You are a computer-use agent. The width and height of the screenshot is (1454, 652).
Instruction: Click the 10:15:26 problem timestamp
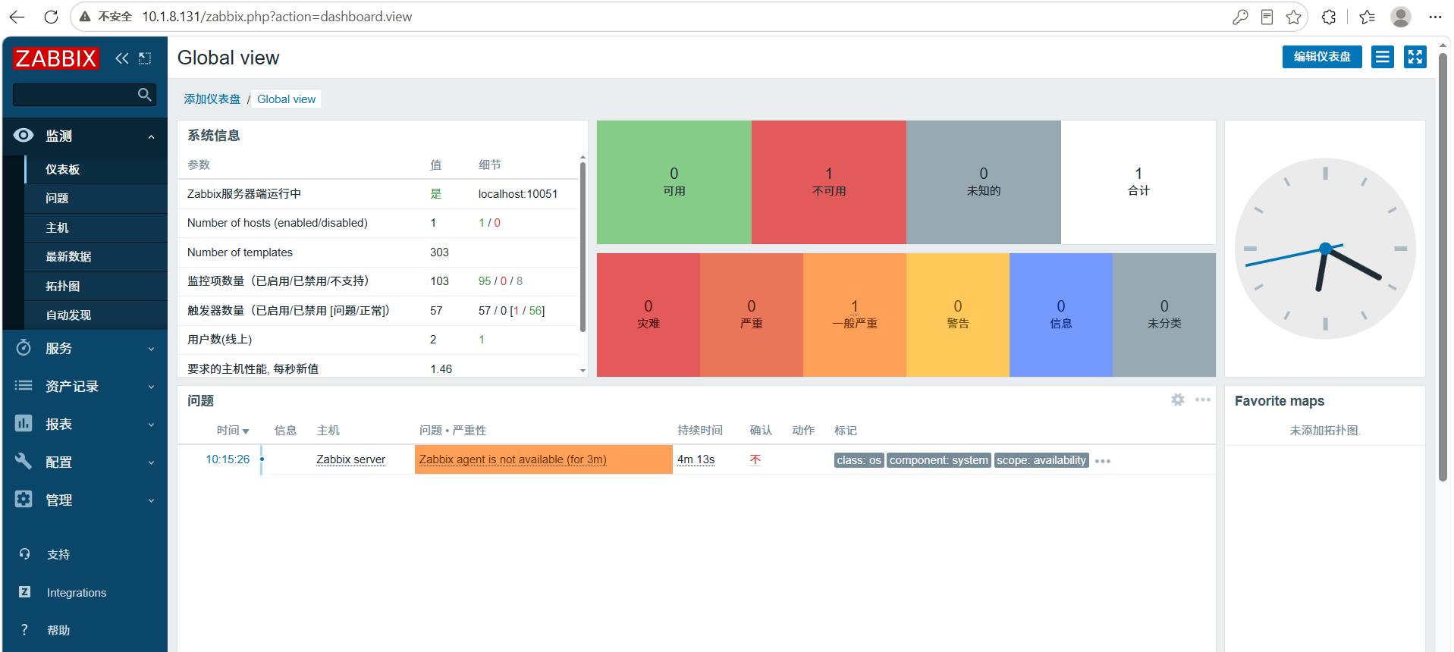(228, 459)
